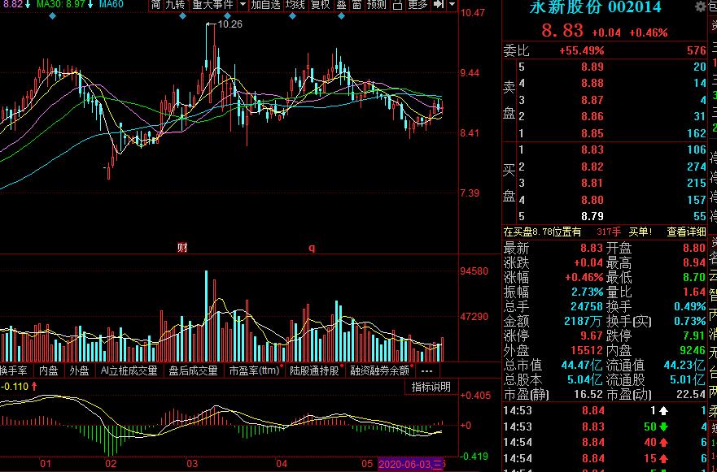Select the 九转 indicator icon
Image resolution: width=717 pixels, height=472 pixels.
pos(173,5)
